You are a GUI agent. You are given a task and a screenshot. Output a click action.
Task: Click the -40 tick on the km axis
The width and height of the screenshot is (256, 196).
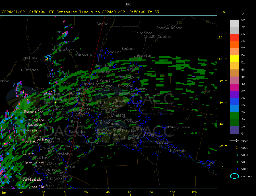coord(21,192)
